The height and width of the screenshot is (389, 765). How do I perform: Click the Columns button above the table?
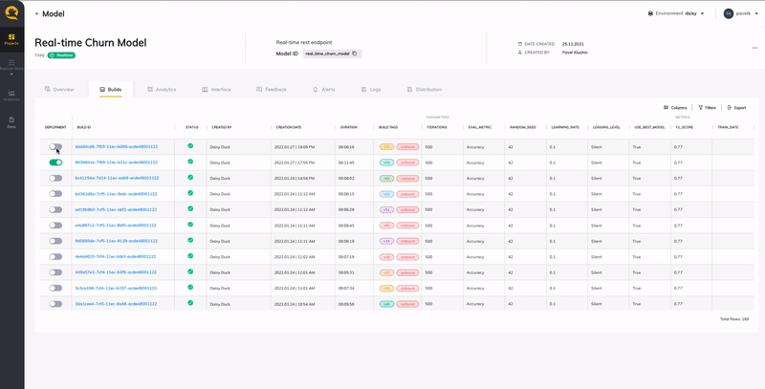[x=675, y=108]
